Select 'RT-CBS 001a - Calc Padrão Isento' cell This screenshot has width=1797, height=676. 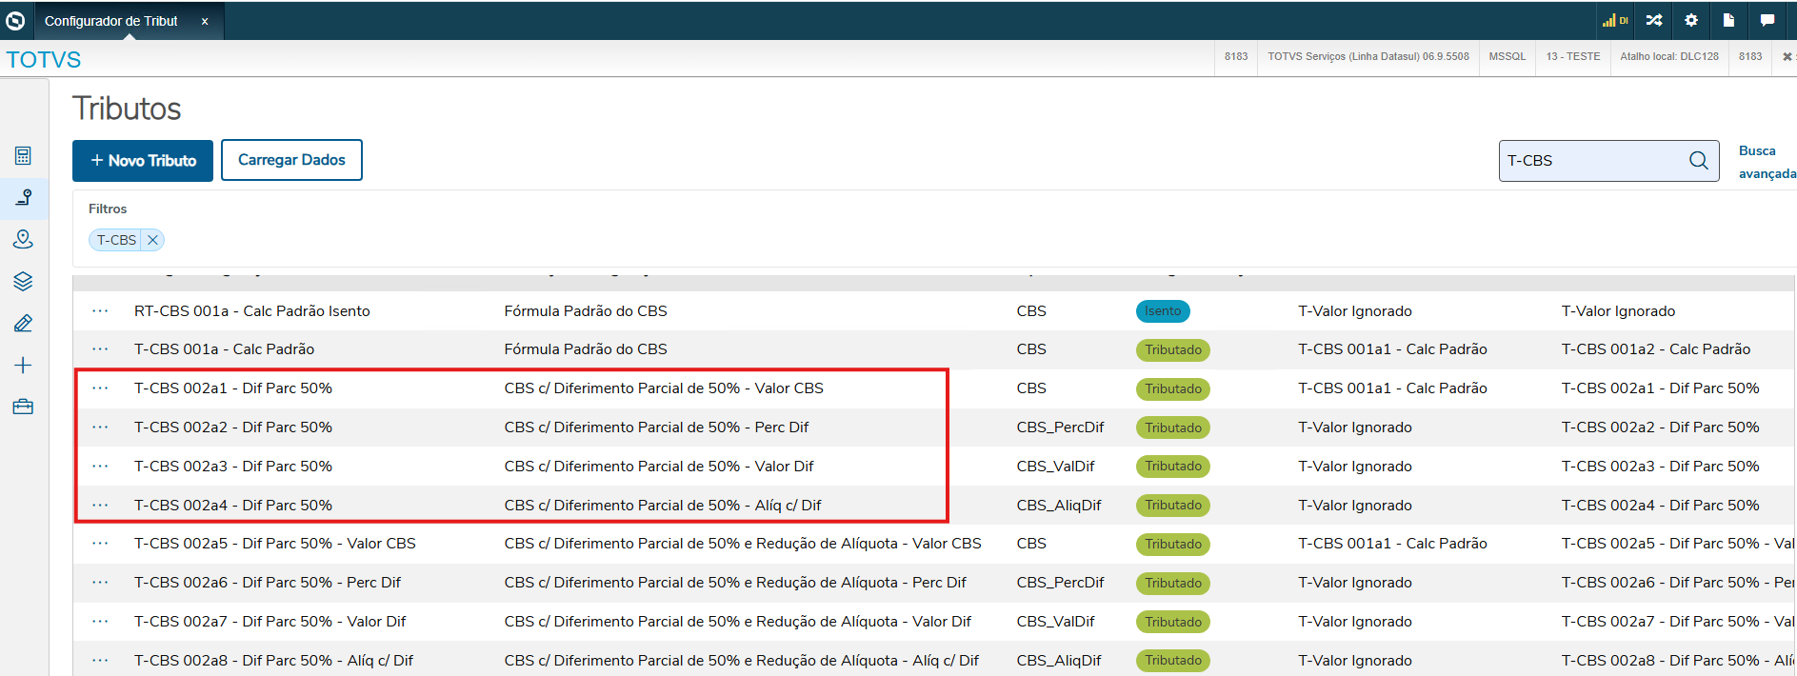coord(252,311)
